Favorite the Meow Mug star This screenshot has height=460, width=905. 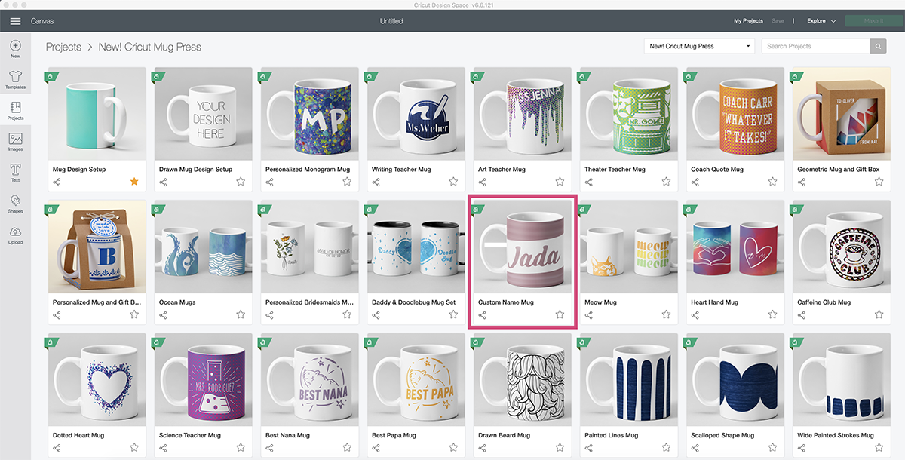pyautogui.click(x=666, y=314)
